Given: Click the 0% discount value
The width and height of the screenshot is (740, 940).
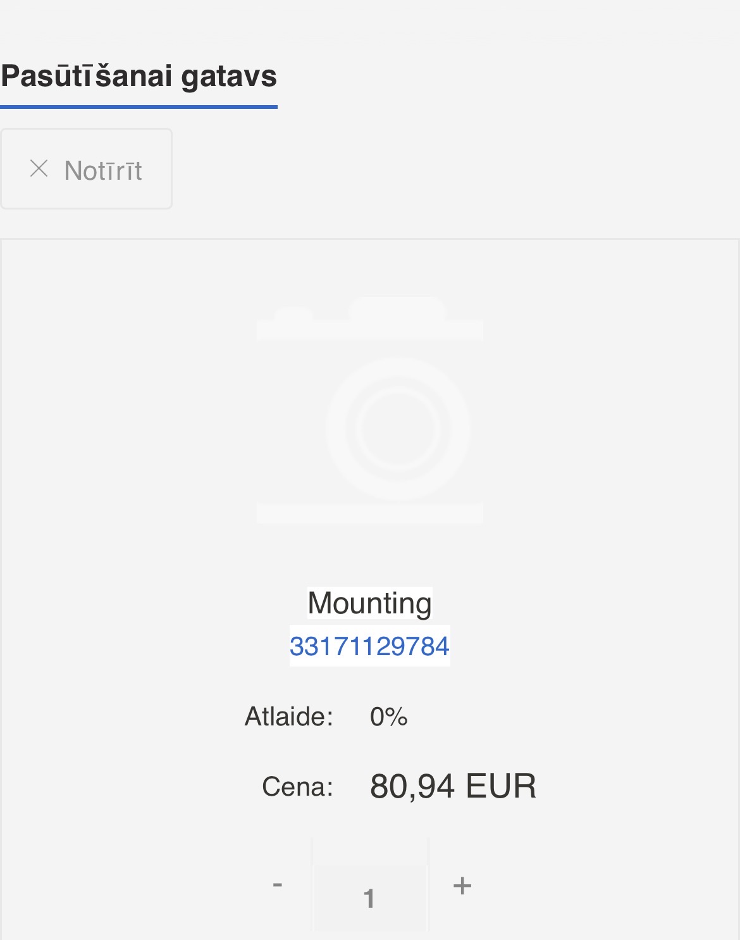Looking at the screenshot, I should tap(388, 717).
